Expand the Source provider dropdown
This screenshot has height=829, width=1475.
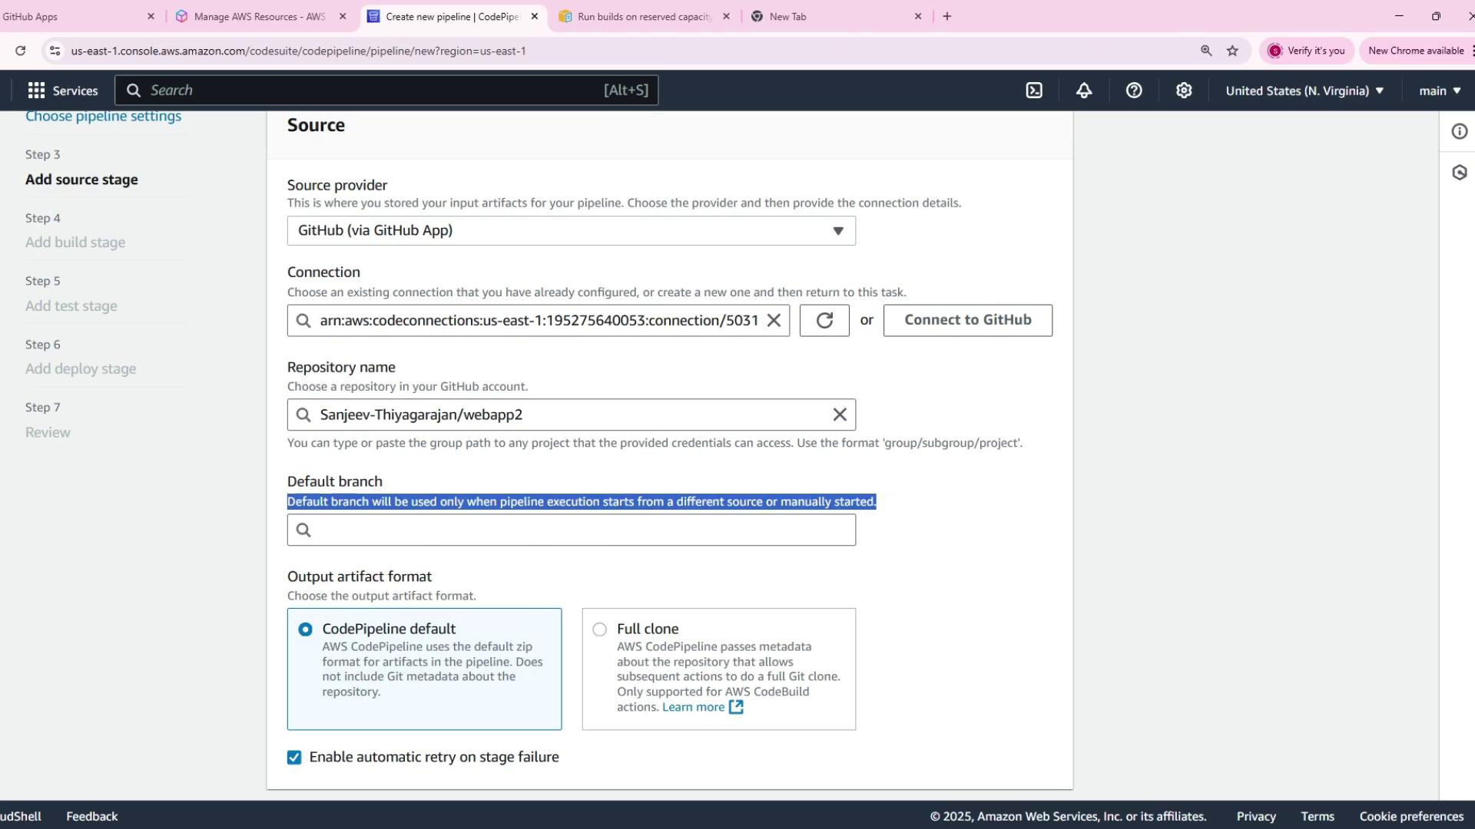(x=572, y=231)
